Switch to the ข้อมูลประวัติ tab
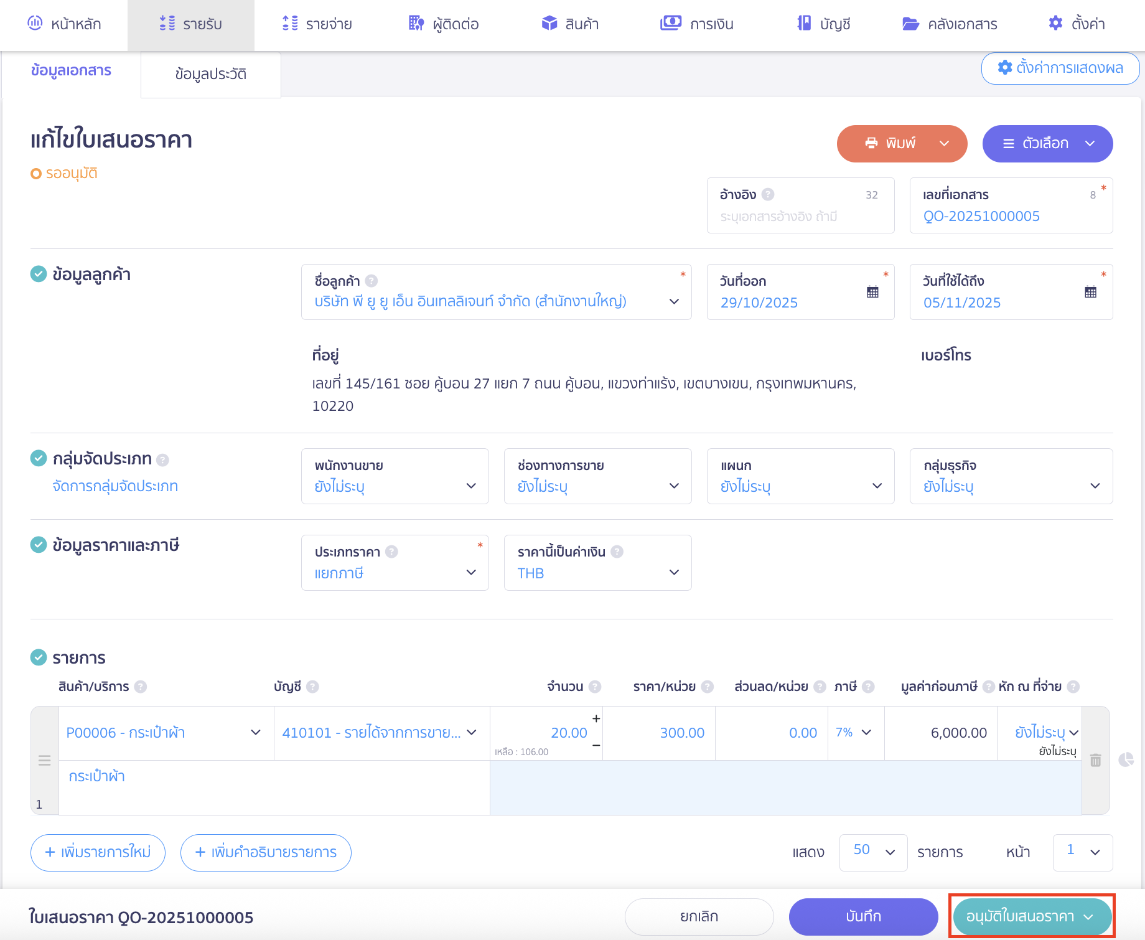The image size is (1145, 940). (210, 74)
